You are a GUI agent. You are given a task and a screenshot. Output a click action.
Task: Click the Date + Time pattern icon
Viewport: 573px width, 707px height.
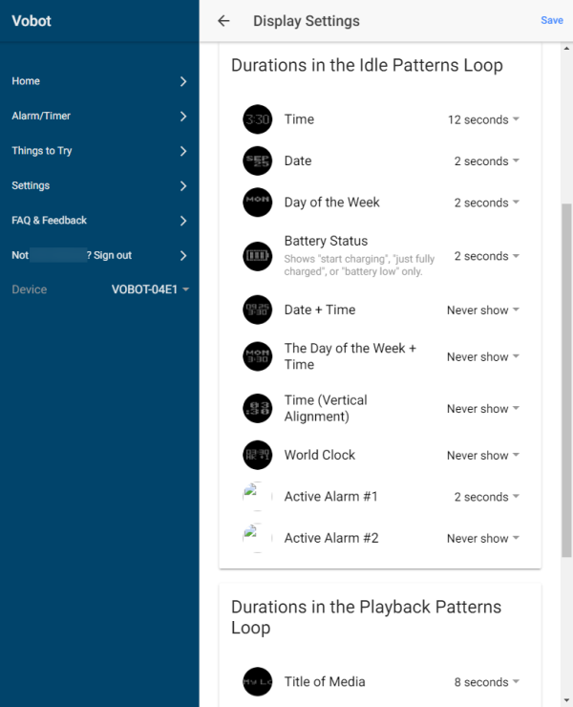[258, 310]
